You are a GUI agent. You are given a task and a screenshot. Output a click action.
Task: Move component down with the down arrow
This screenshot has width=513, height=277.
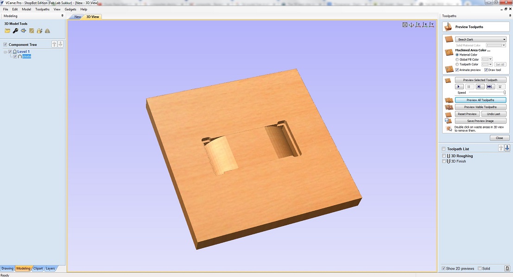point(61,44)
